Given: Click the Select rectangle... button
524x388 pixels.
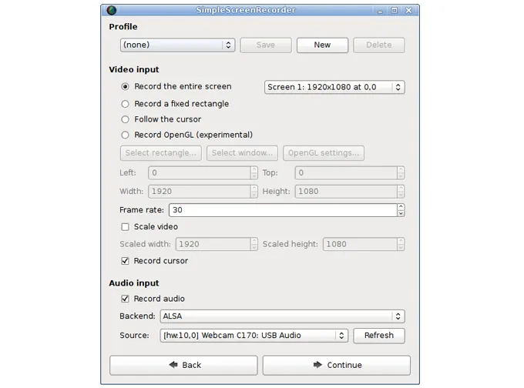Looking at the screenshot, I should [161, 153].
